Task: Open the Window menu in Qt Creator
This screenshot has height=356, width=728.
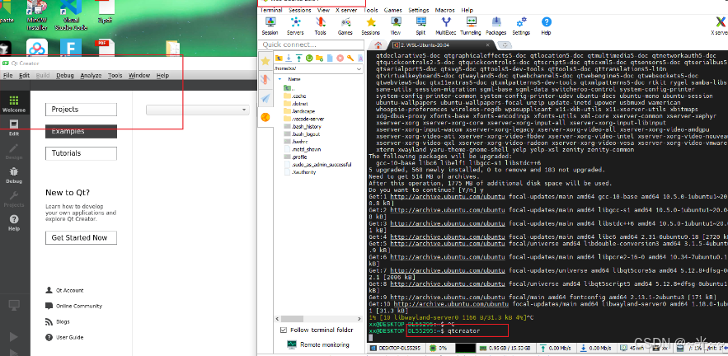Action: point(139,75)
